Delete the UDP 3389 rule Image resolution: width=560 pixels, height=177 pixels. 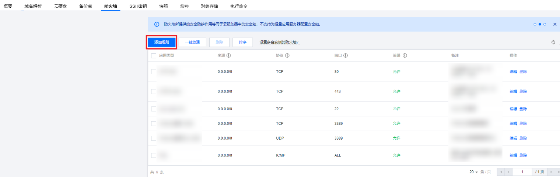(523, 138)
